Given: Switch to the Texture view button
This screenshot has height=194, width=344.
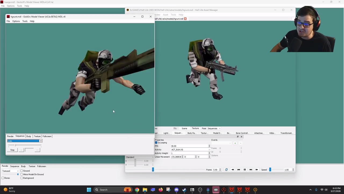Looking at the screenshot, I should [x=195, y=129].
